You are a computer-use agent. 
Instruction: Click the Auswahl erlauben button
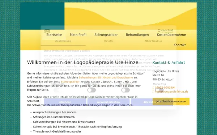click(x=109, y=102)
